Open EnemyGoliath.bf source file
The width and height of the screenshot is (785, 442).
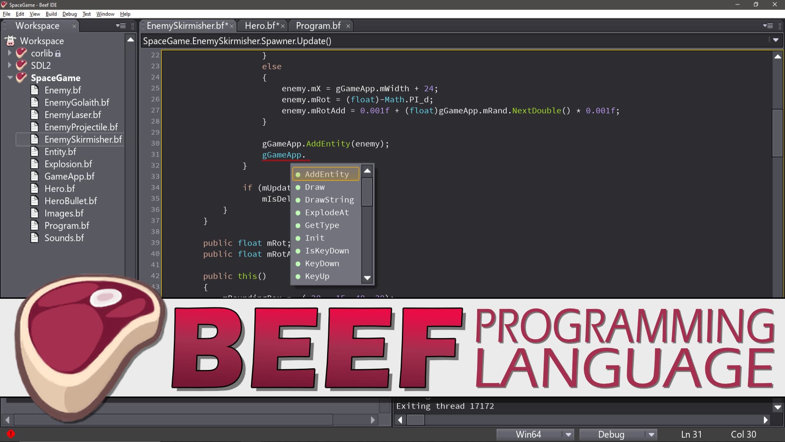76,102
